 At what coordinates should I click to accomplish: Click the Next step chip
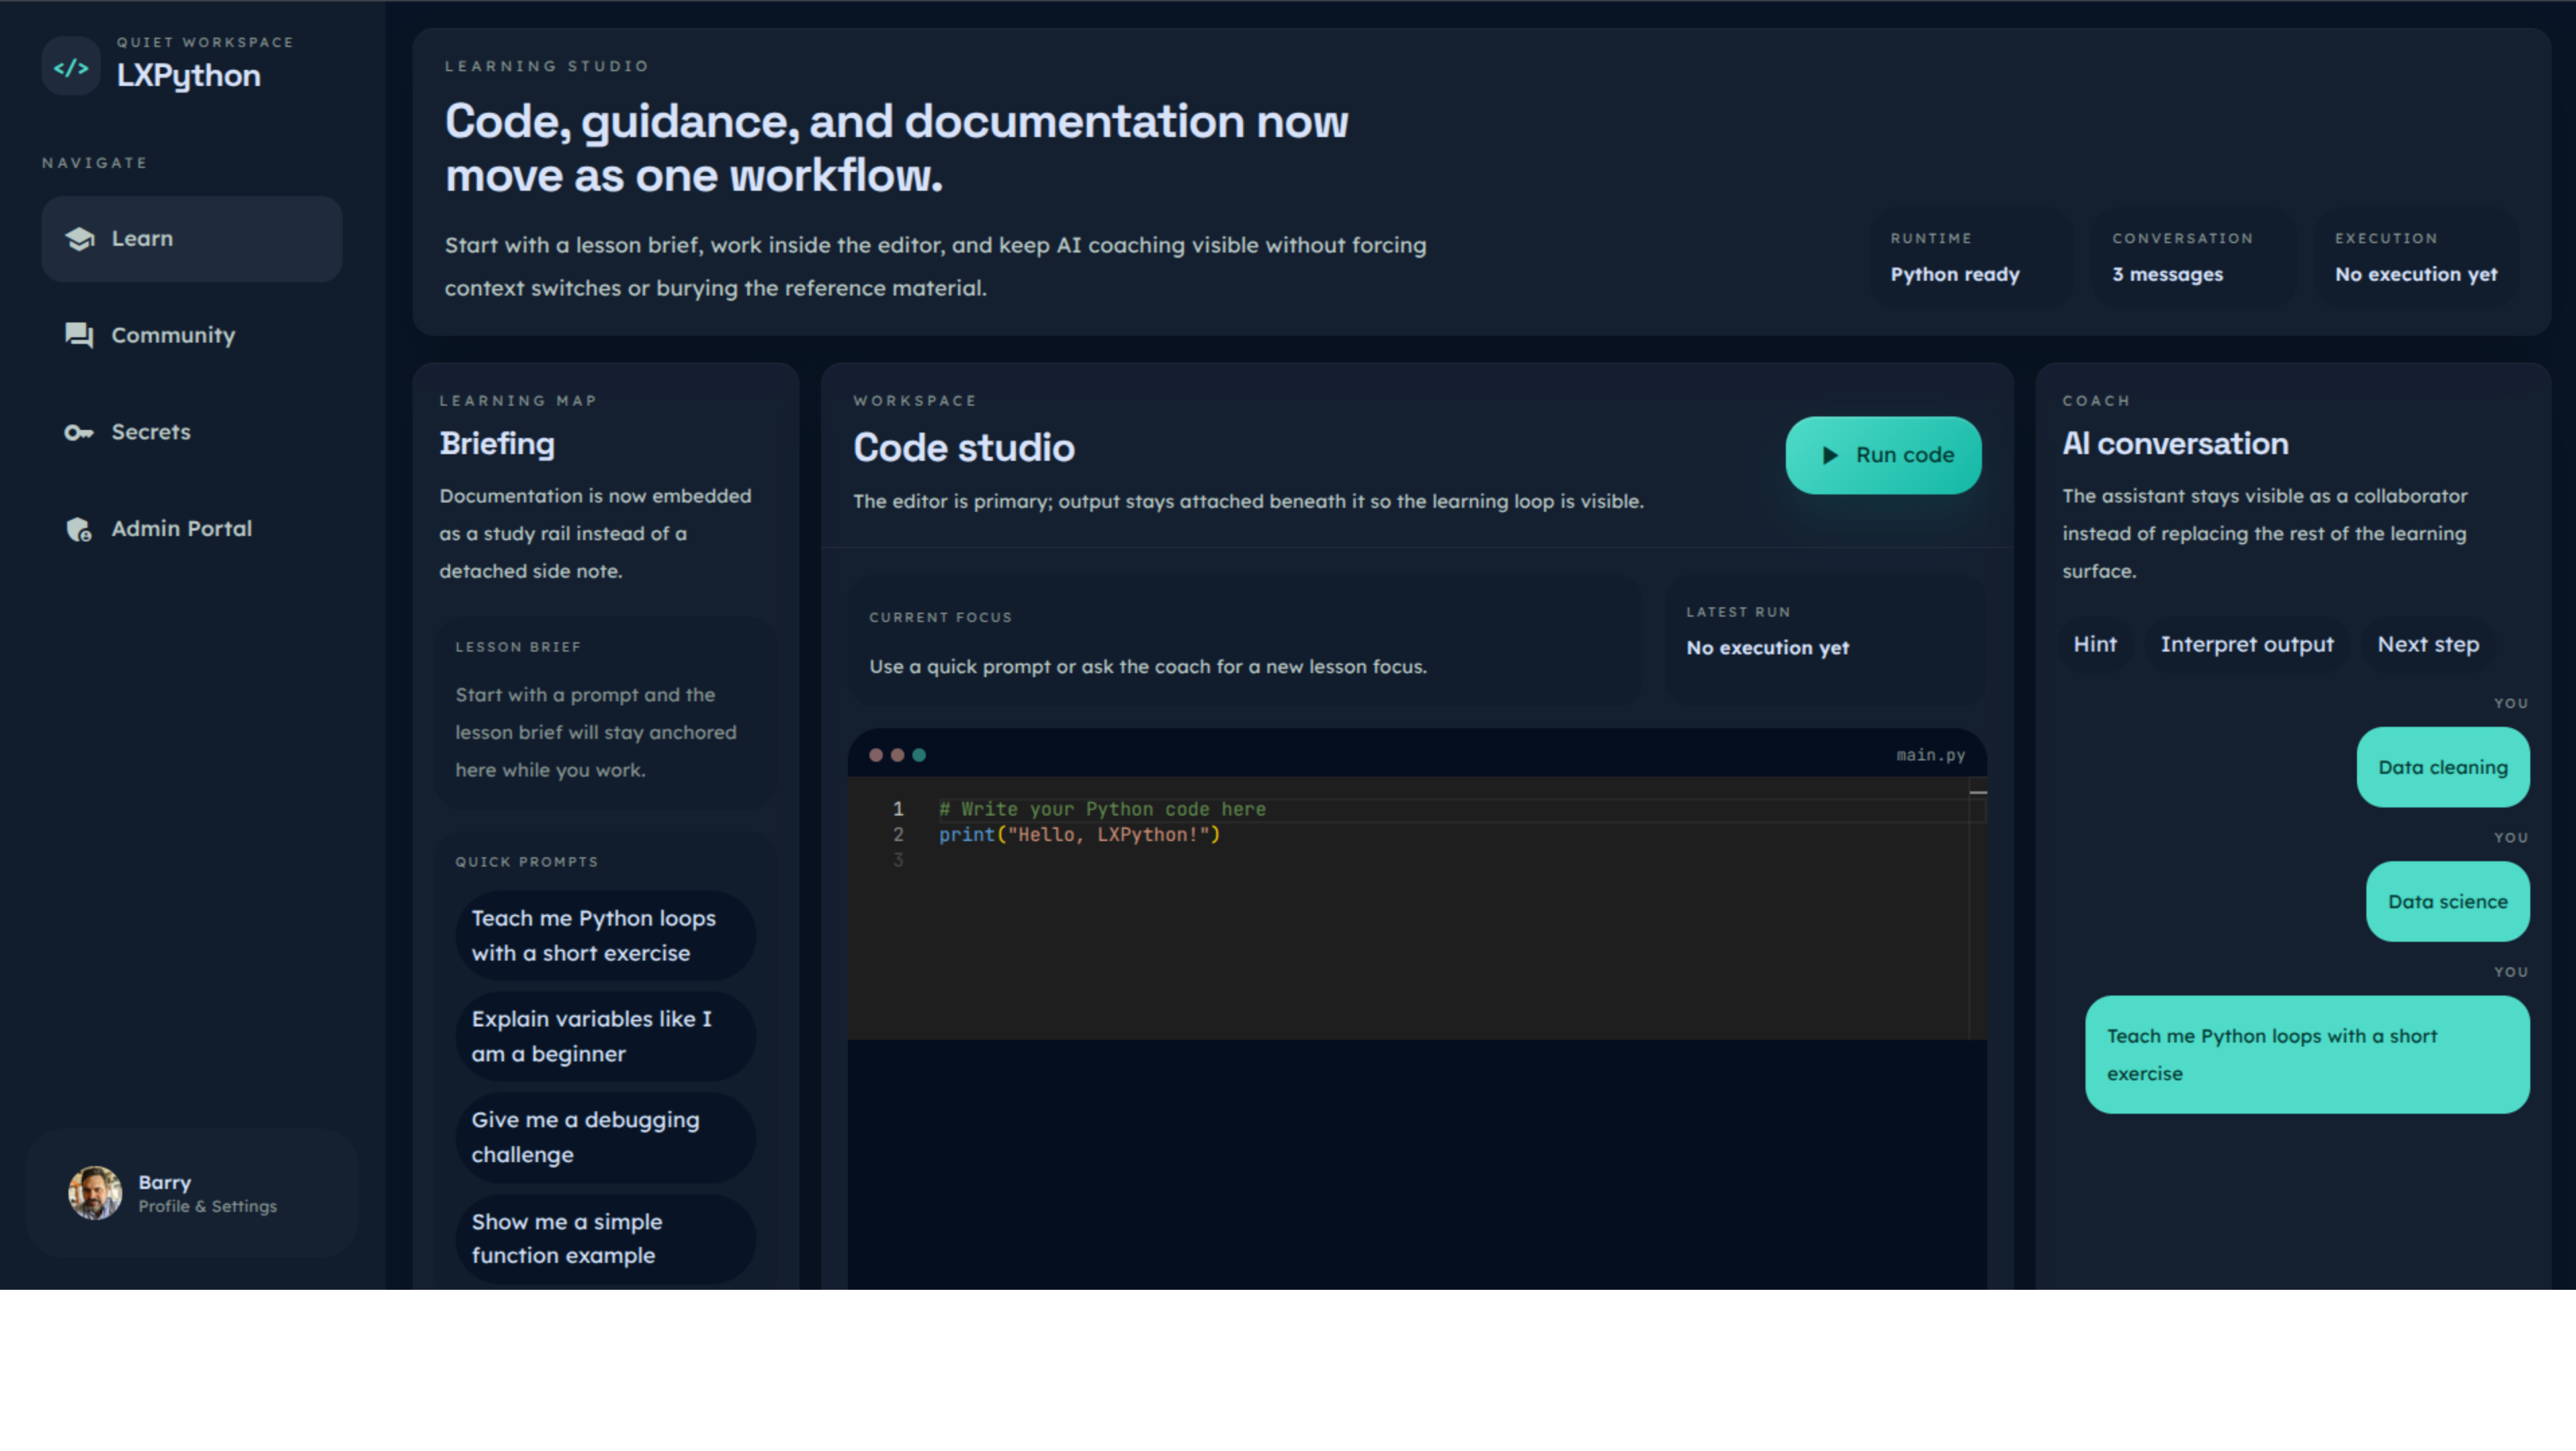tap(2428, 644)
